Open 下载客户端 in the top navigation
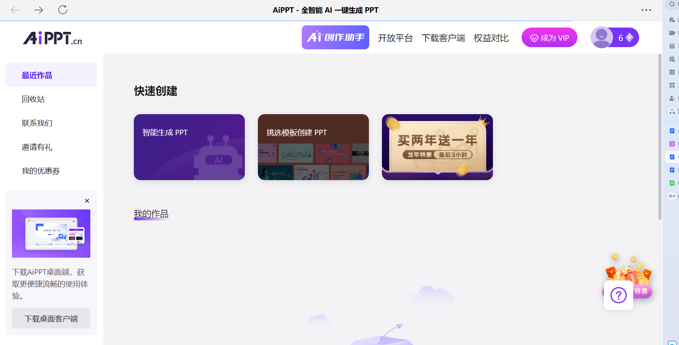Image resolution: width=679 pixels, height=345 pixels. pos(443,38)
